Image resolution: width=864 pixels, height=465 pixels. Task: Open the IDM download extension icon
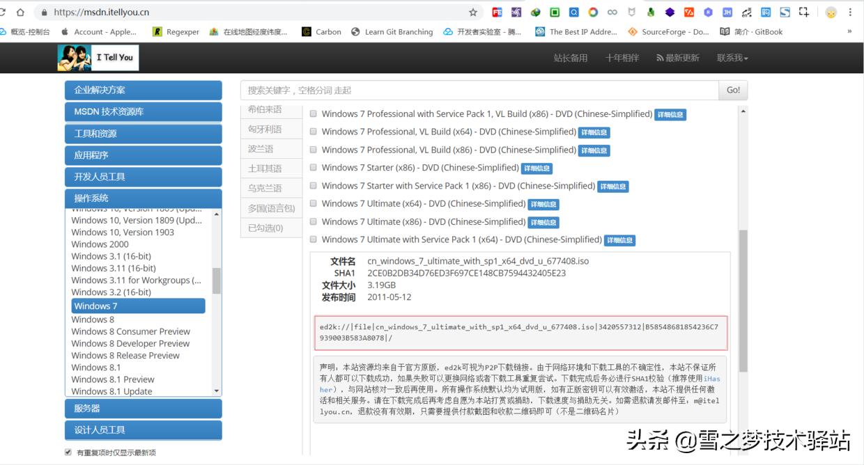coord(535,12)
